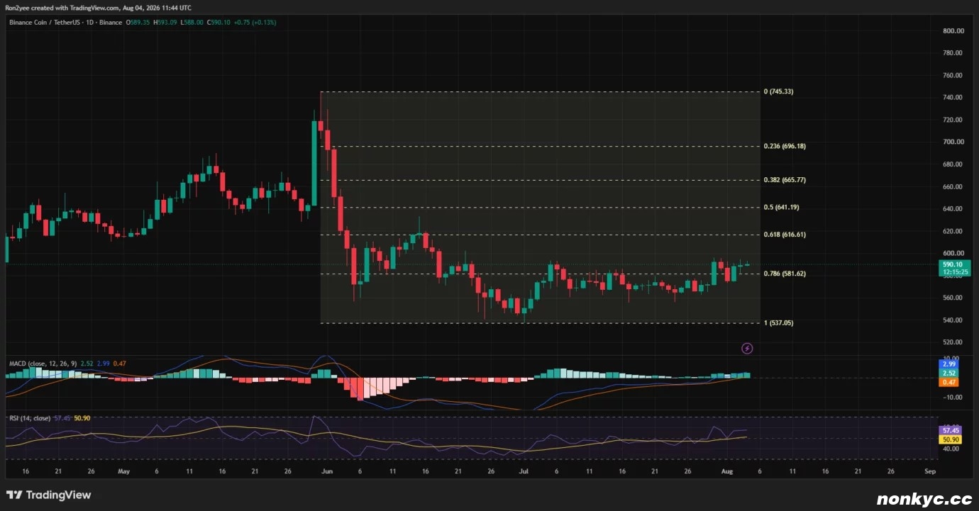Click -10.00 on the MACD scale
Screen dimensions: 979x511
click(x=953, y=398)
